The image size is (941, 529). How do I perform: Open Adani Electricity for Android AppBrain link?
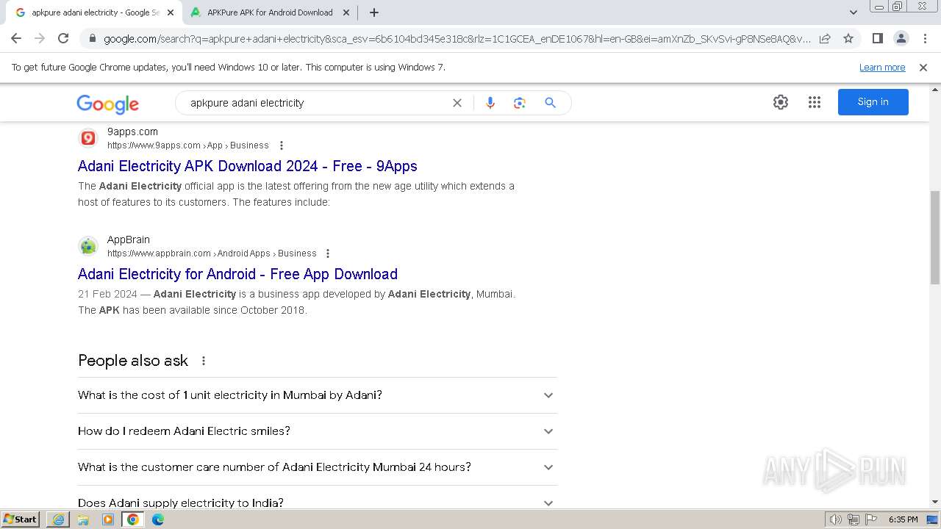(237, 274)
